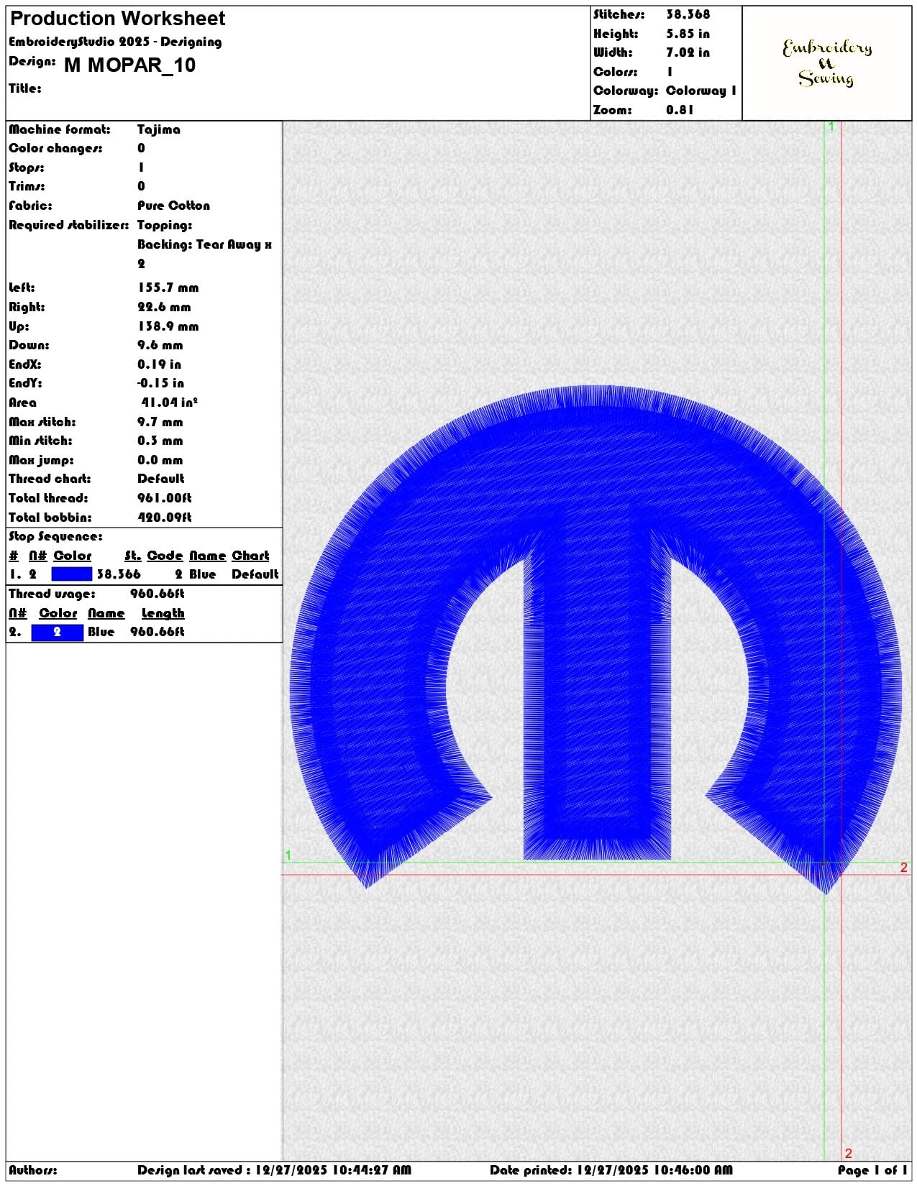Click the 'Color changes:' label
Image resolution: width=917 pixels, height=1186 pixels.
(55, 148)
